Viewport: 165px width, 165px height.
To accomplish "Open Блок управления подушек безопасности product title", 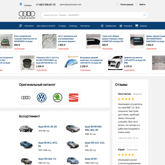I will [26, 39].
